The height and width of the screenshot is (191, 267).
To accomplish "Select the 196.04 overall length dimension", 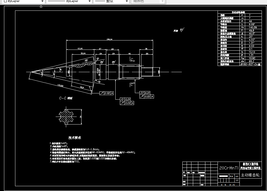I will pyautogui.click(x=109, y=39).
